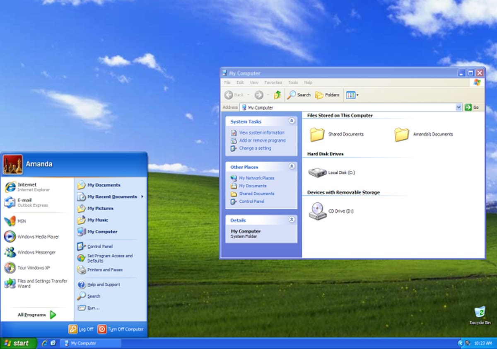Open the Favorites menu
The image size is (497, 349).
click(x=273, y=82)
